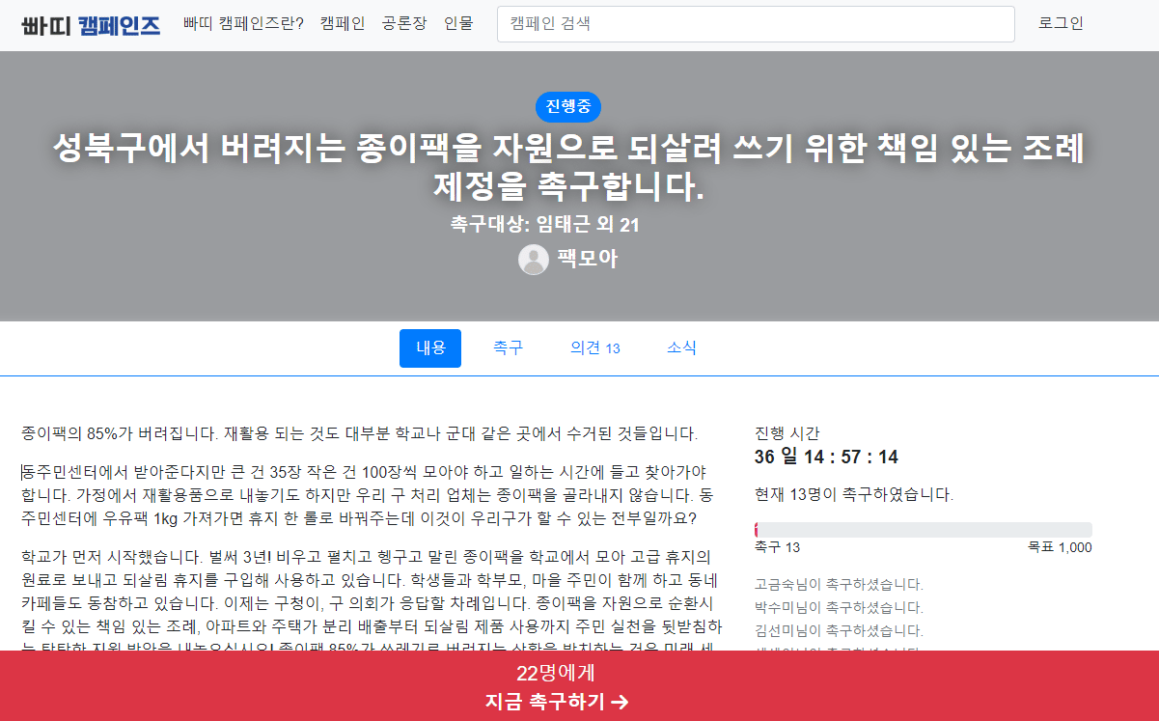
Task: Switch to the 의견 13 tab
Action: click(x=594, y=348)
